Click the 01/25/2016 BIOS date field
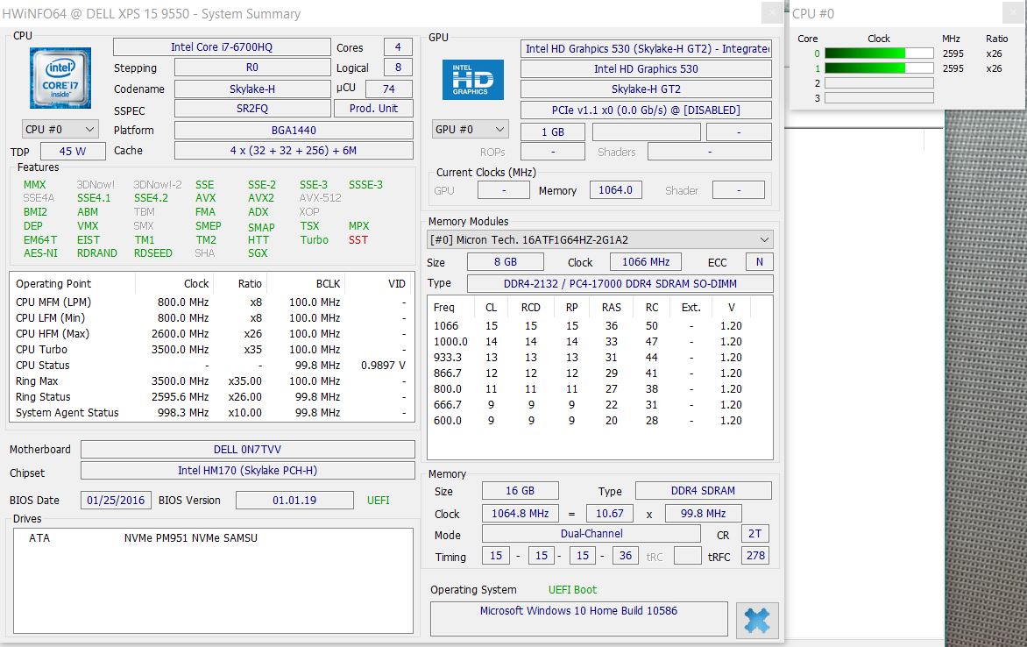The width and height of the screenshot is (1027, 647). pos(116,501)
